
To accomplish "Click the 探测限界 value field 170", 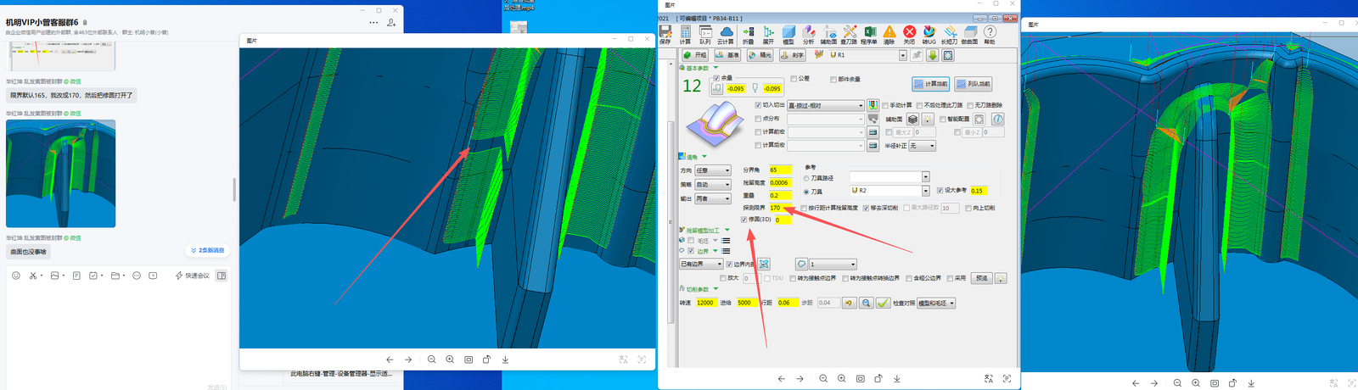I will coord(780,208).
